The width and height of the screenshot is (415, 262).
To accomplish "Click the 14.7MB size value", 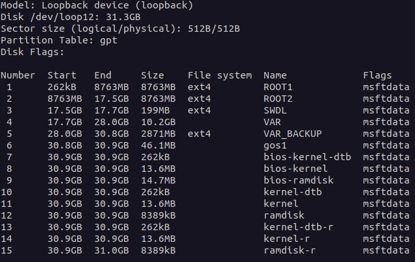I will click(158, 180).
